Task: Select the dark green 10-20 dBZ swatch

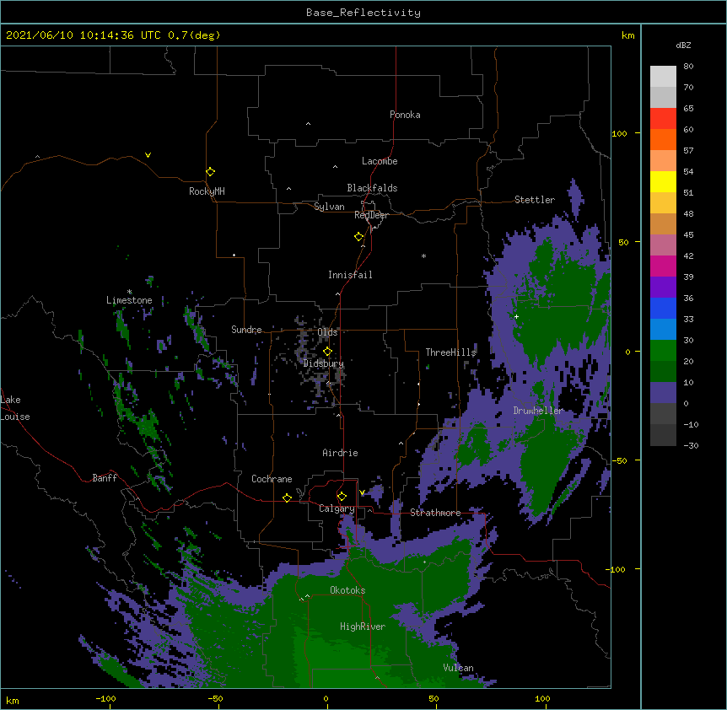Action: 663,372
